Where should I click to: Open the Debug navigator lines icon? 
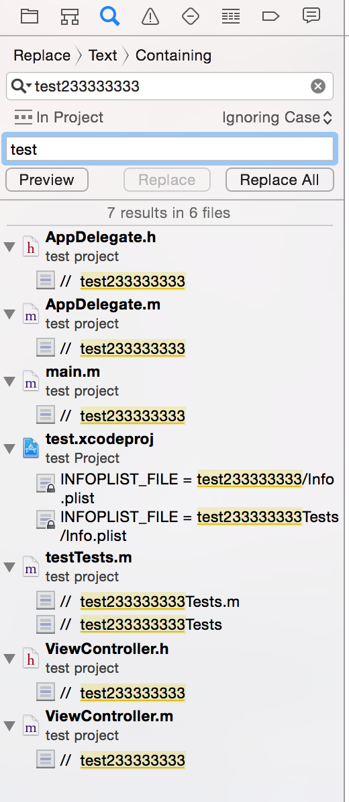coord(231,16)
